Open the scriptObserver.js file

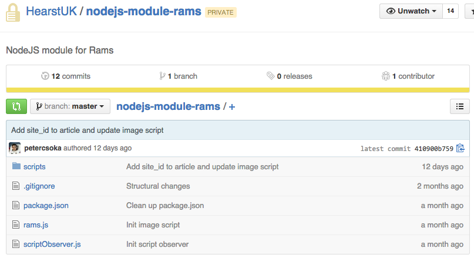pos(52,244)
